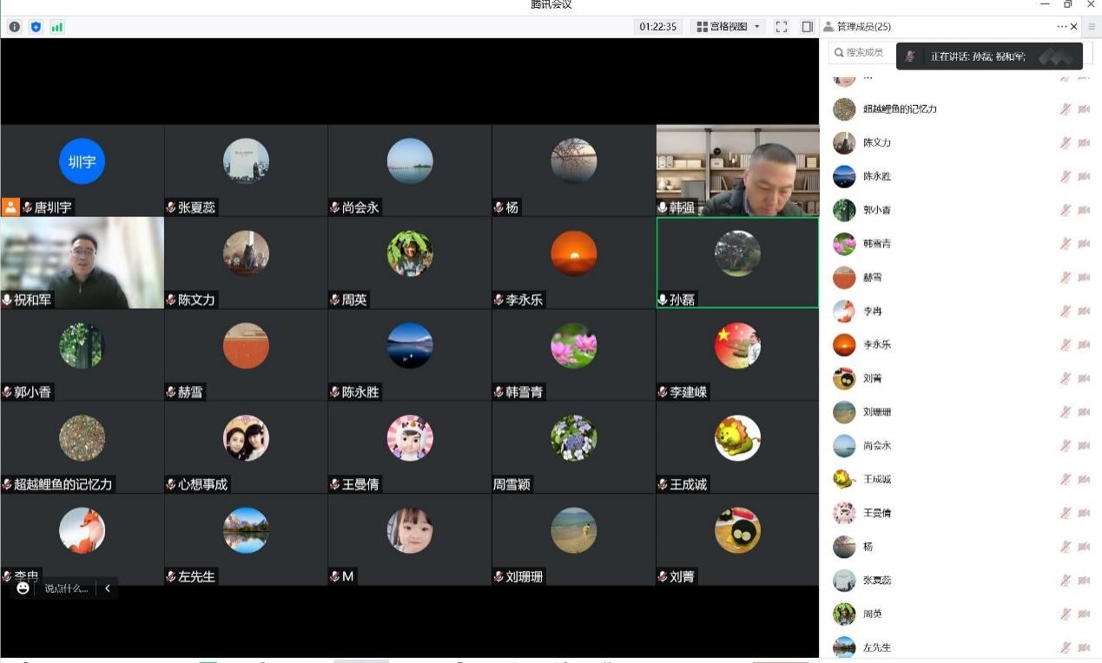Screen dimensions: 1102x663
Task: Enter full screen mode icon
Action: [782, 27]
